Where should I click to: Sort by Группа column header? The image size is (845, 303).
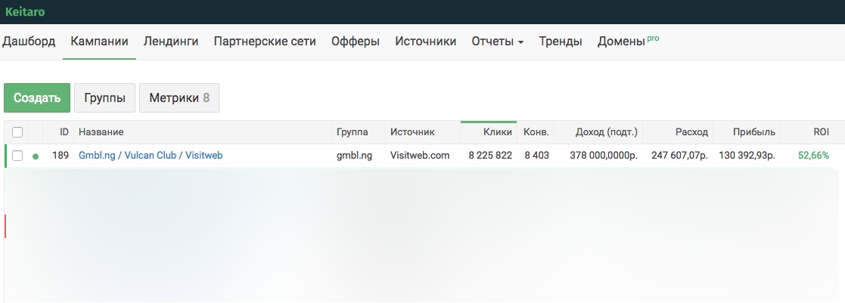pos(352,132)
